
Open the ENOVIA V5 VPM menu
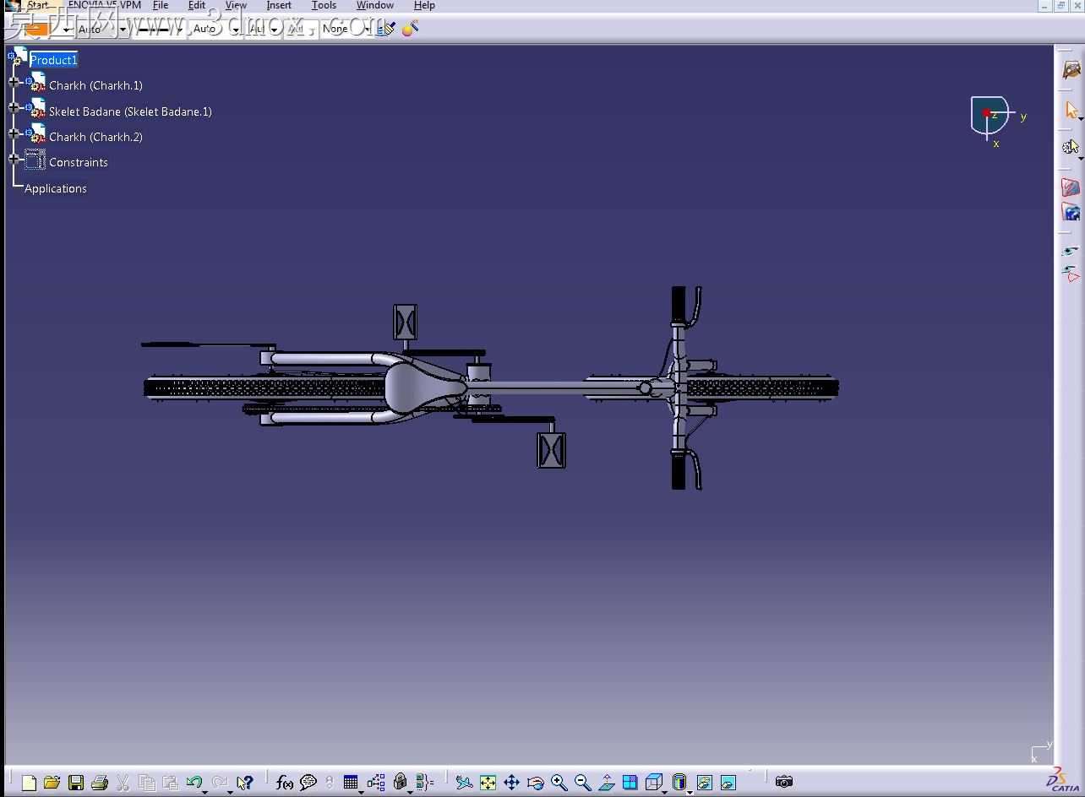[105, 5]
